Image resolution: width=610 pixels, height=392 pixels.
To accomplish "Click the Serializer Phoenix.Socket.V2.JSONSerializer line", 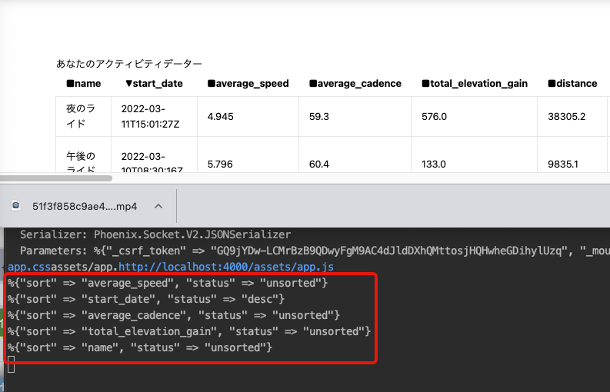I will (155, 234).
